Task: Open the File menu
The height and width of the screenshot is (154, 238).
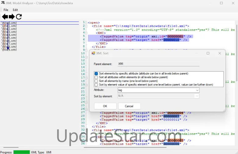Action: [6, 10]
